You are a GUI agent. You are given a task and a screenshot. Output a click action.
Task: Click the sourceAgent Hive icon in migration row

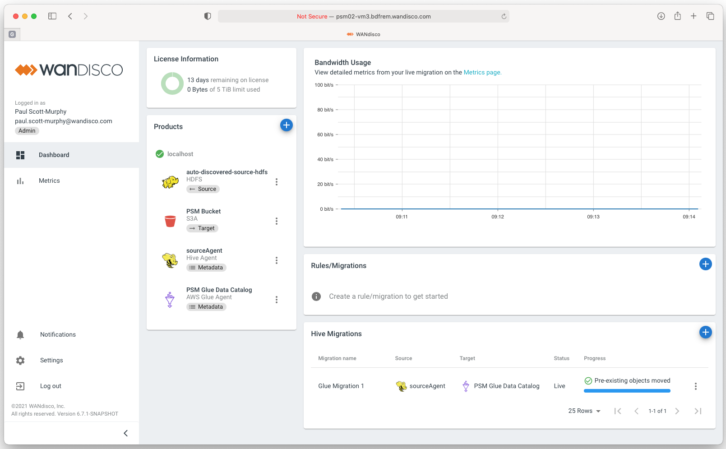[402, 386]
